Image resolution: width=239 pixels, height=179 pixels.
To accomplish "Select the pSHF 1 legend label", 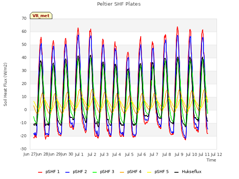I will coord(53,172).
